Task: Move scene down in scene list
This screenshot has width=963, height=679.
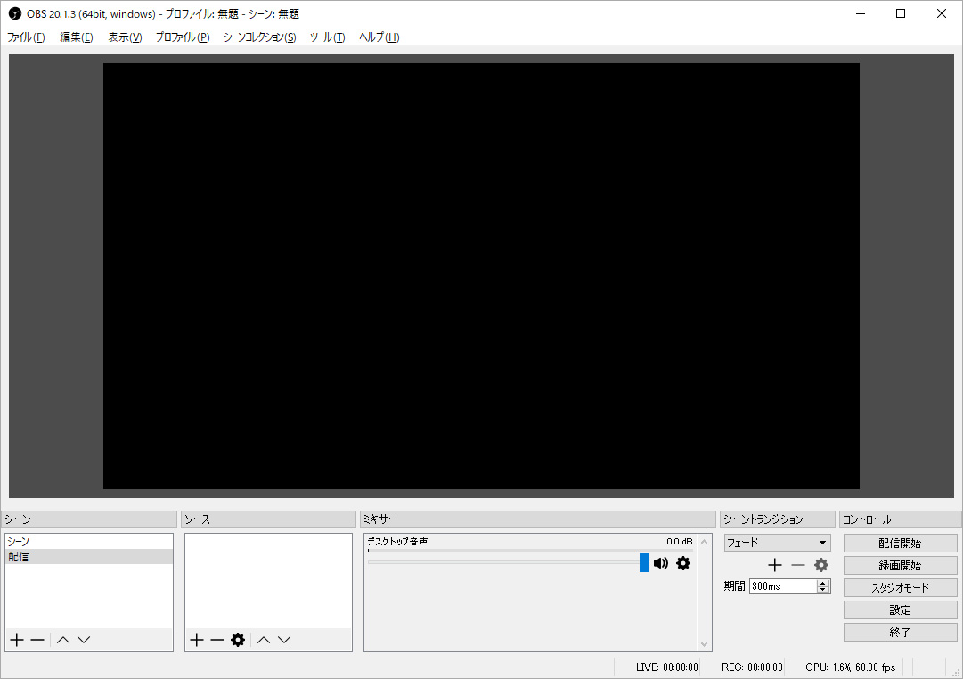Action: [84, 640]
